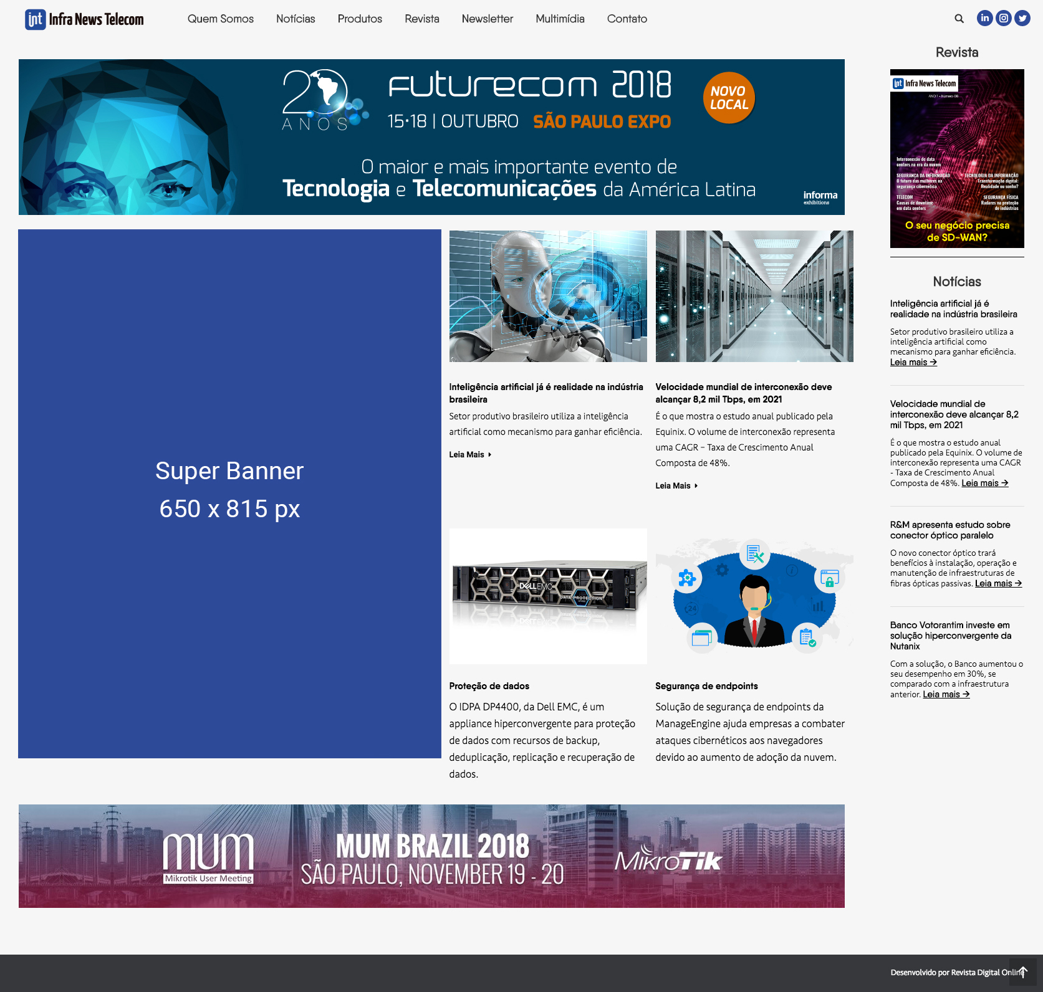Viewport: 1043px width, 992px height.
Task: Open the LinkedIn social icon
Action: click(985, 18)
